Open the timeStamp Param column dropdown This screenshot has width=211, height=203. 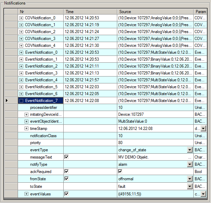click(x=203, y=129)
